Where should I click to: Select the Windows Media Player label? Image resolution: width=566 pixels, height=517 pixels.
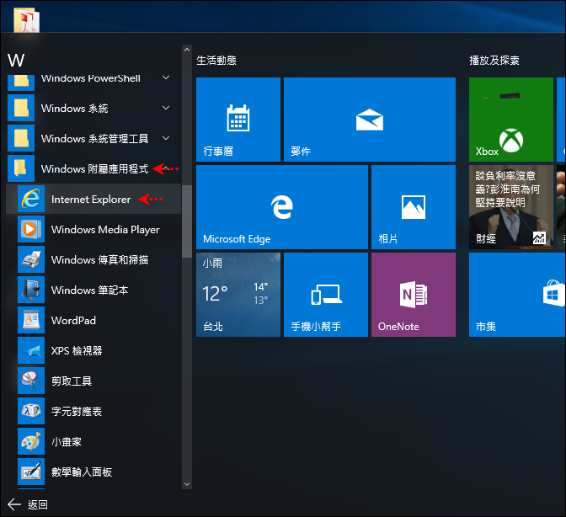click(105, 230)
